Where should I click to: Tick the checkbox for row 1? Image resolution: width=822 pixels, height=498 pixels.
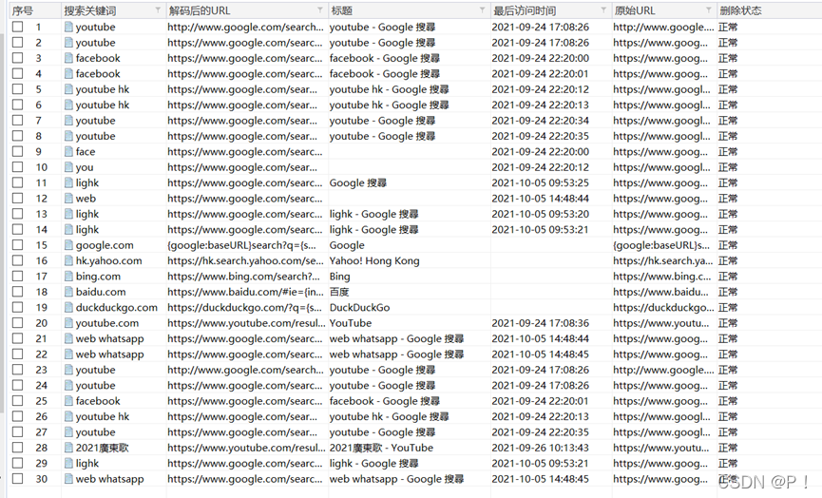(18, 27)
